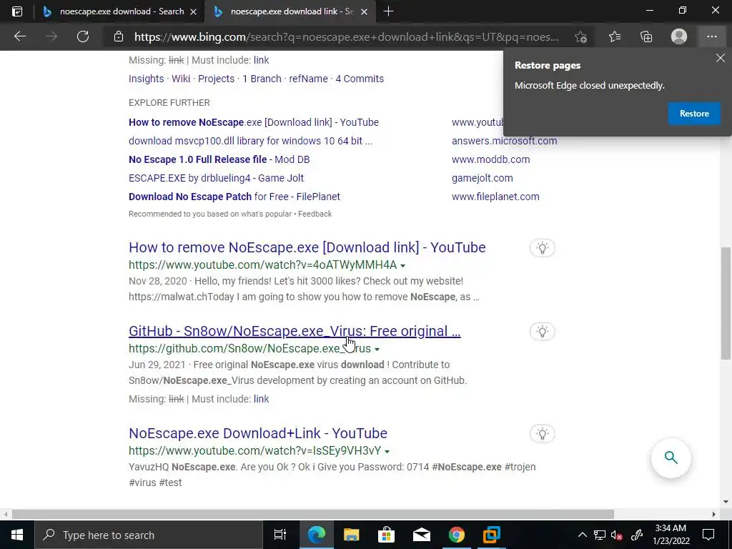Open 'NoEscape.exe Download+Link - YouTube' result
Viewport: 732px width, 549px height.
pyautogui.click(x=258, y=433)
